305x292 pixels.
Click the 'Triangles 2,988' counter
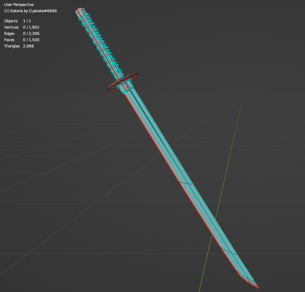tap(18, 46)
